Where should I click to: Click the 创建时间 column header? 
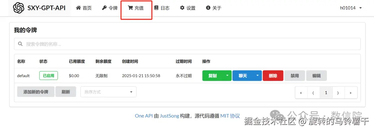[130, 61]
